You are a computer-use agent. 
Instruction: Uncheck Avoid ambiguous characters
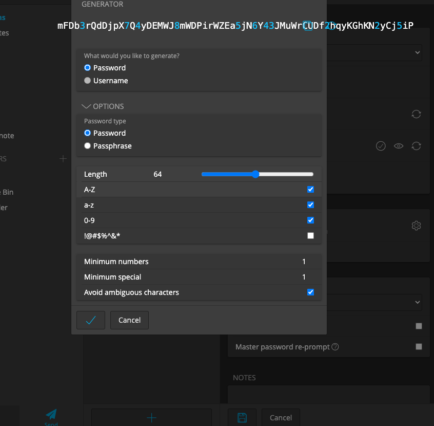310,292
